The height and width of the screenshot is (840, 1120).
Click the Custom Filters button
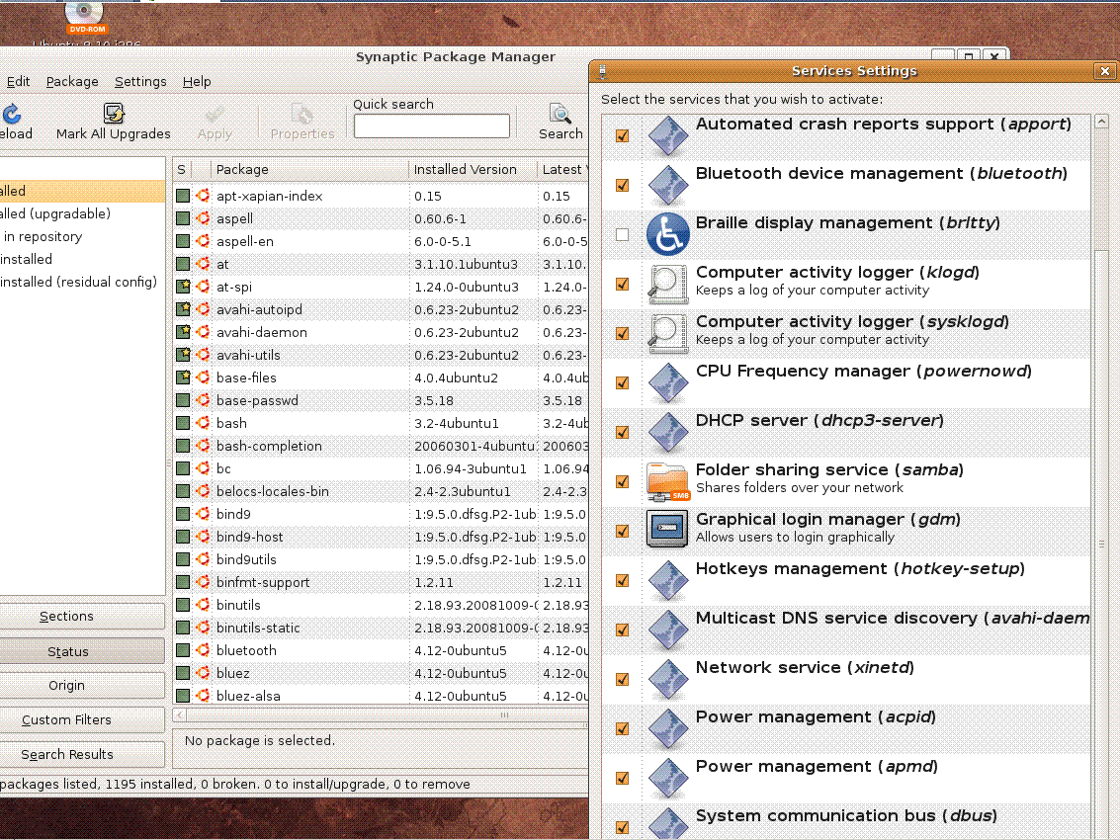(x=81, y=720)
